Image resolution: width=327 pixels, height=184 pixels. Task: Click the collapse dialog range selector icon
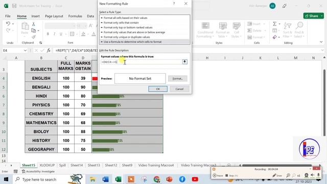[184, 62]
